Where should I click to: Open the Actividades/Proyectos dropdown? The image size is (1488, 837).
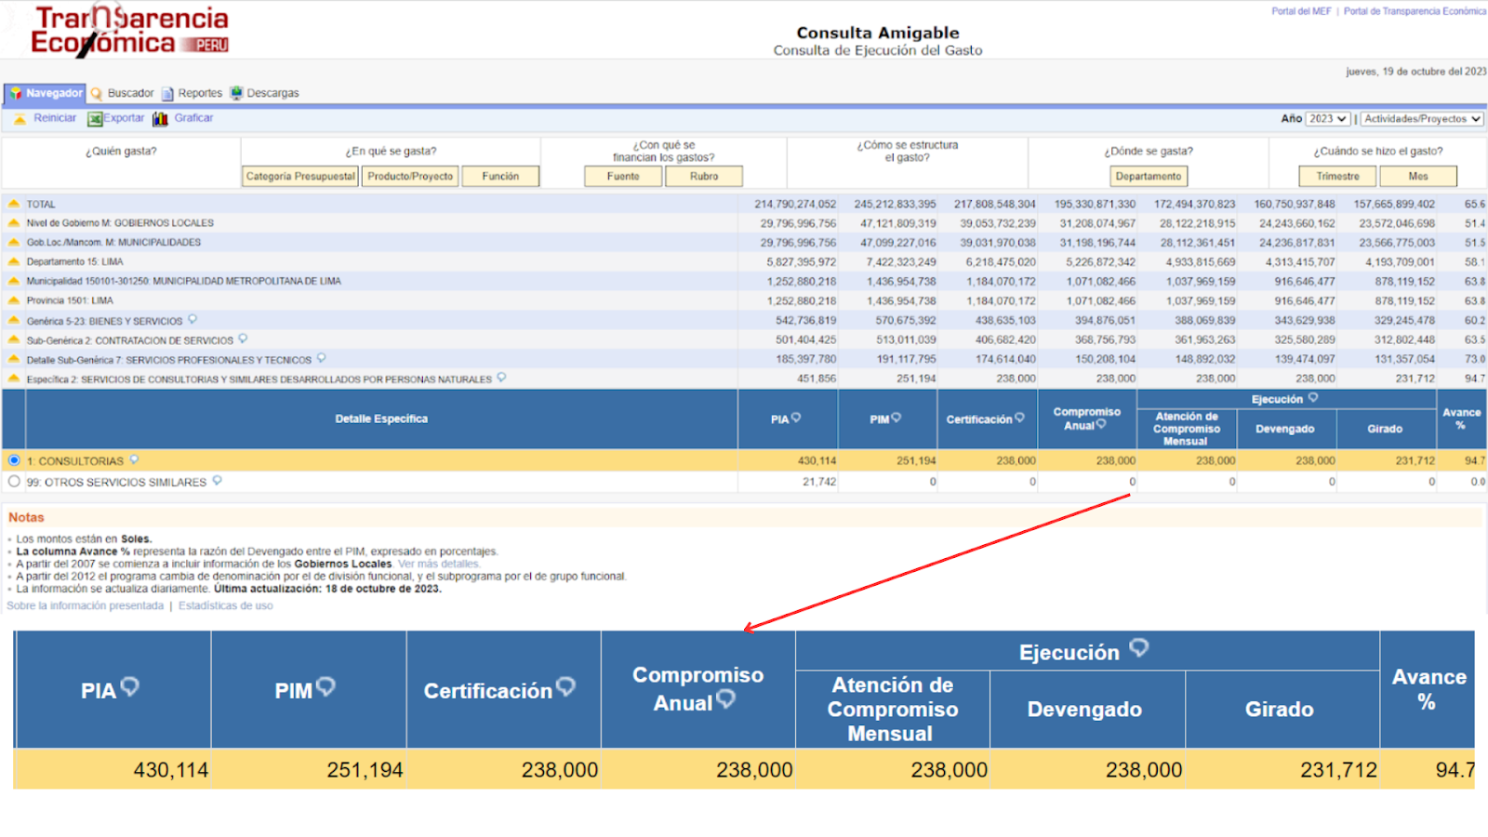coord(1422,119)
